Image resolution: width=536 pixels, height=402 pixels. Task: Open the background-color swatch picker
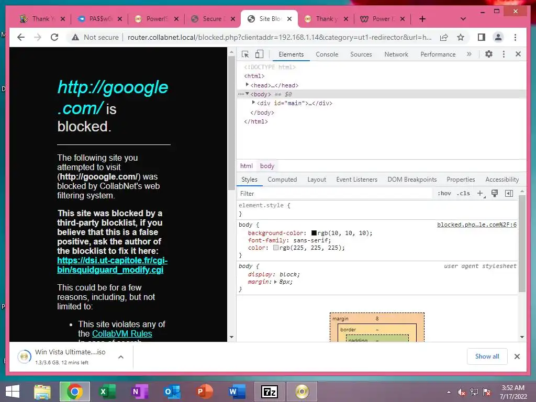(314, 233)
